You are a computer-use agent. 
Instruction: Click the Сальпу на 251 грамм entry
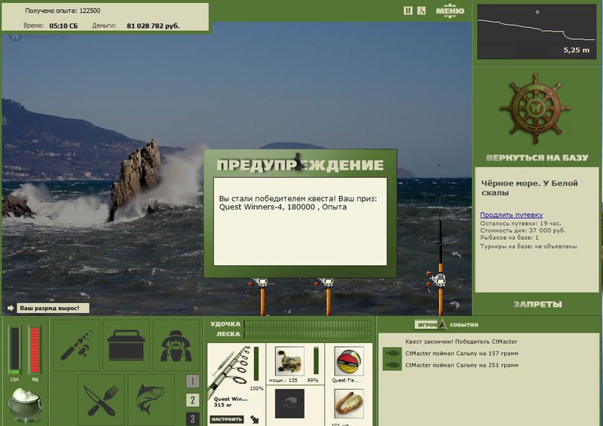pyautogui.click(x=462, y=365)
